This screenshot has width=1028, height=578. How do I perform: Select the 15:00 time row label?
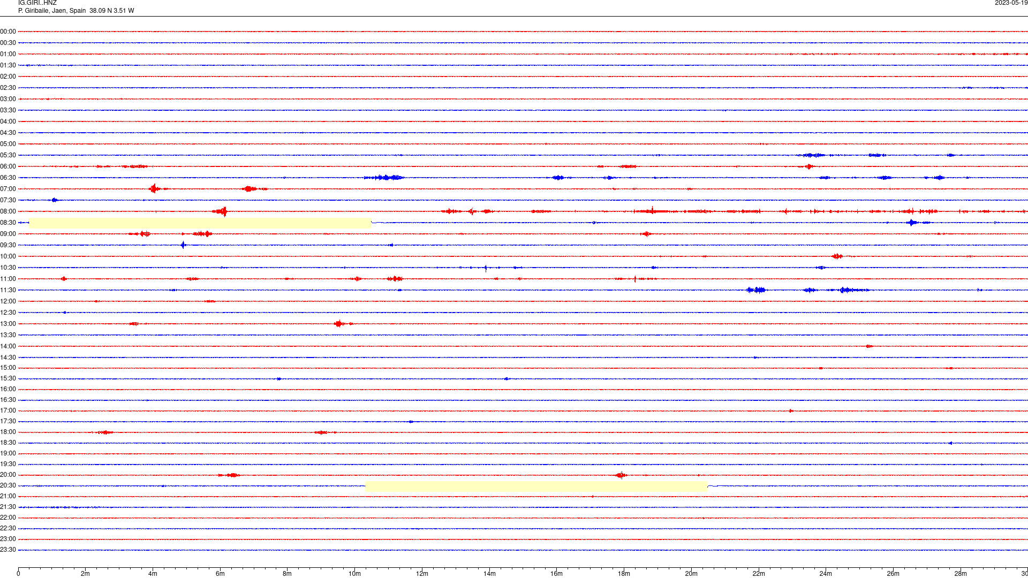[x=8, y=368]
